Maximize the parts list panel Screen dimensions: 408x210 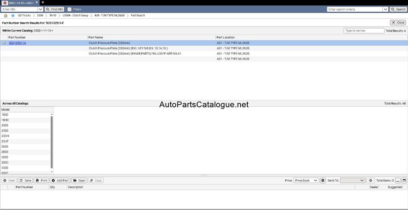point(404,180)
